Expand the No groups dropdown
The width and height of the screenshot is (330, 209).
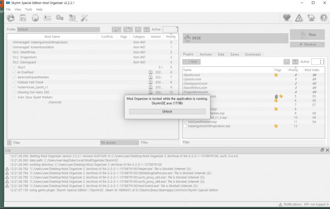(x=119, y=142)
